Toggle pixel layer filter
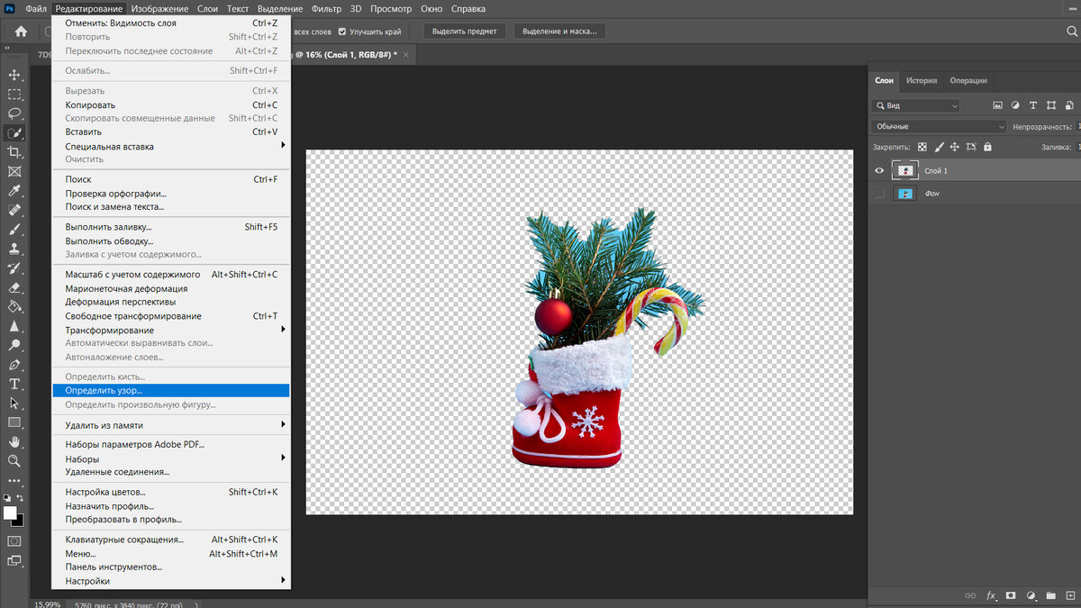1081x608 pixels. click(998, 105)
